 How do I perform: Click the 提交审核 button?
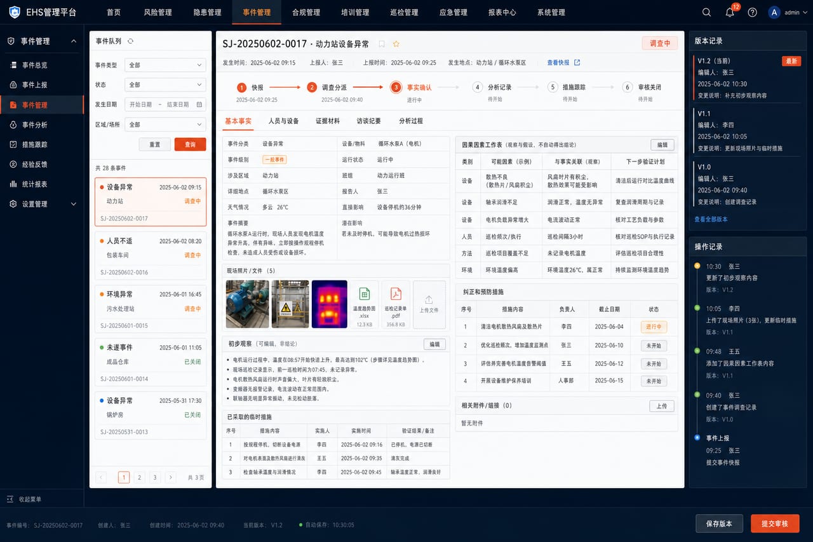pos(775,524)
